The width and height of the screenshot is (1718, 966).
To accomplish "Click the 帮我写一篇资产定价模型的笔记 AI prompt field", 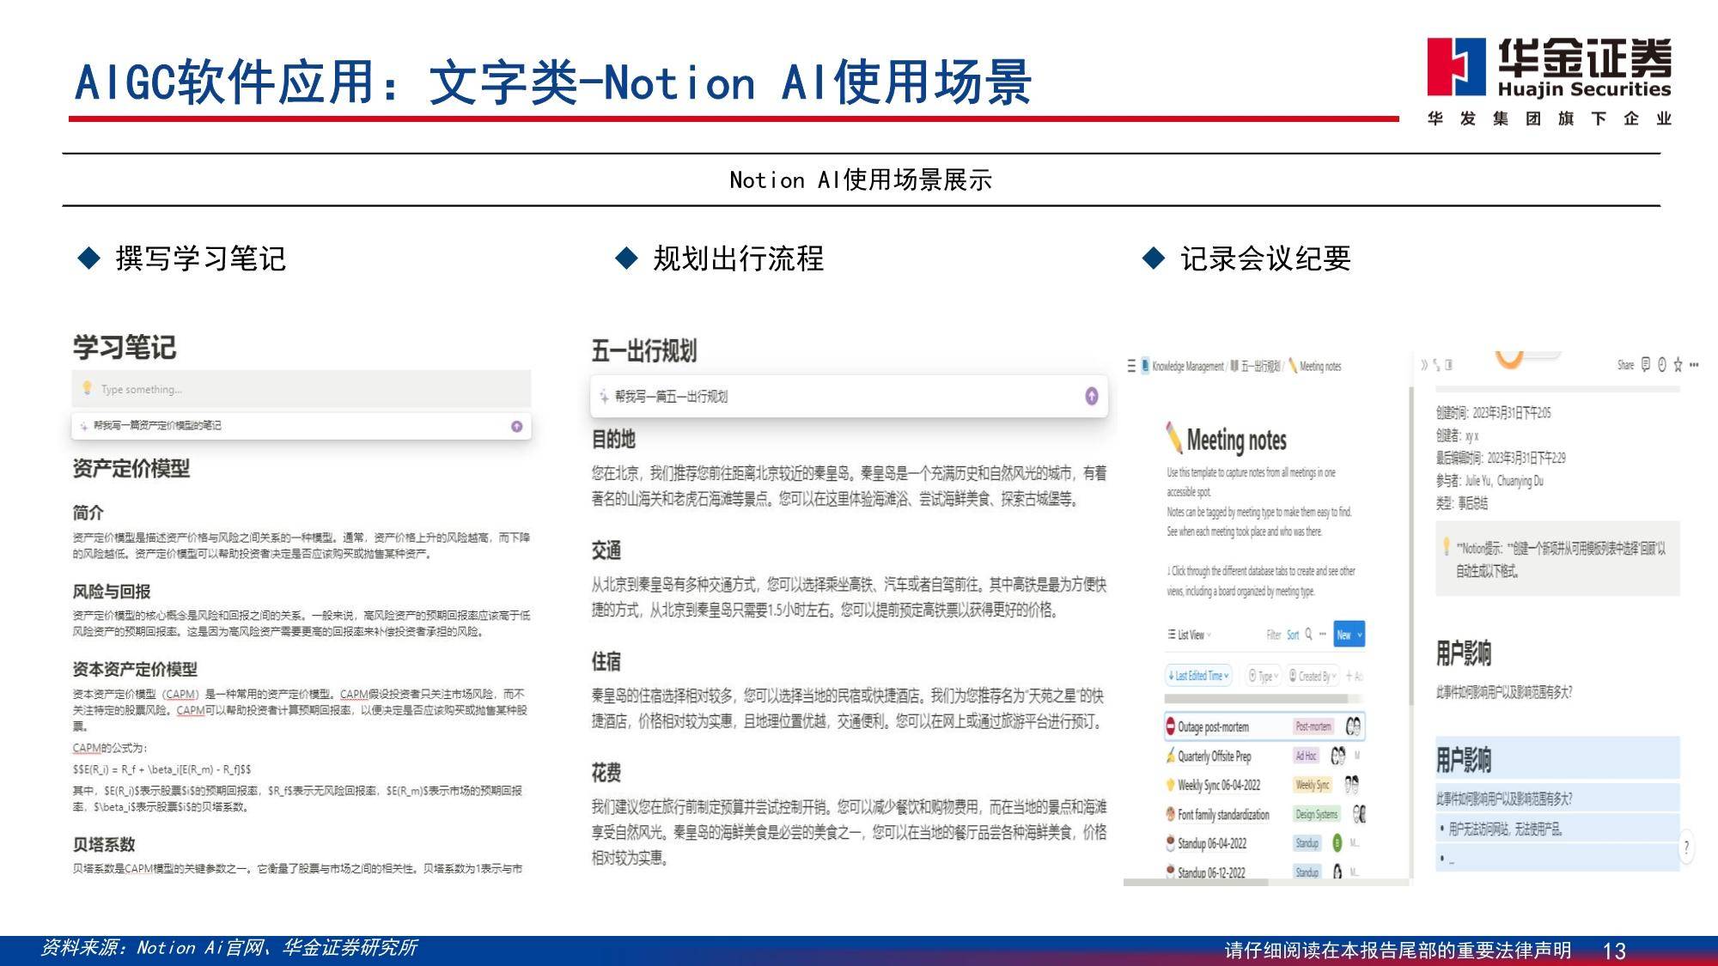I will pos(302,426).
